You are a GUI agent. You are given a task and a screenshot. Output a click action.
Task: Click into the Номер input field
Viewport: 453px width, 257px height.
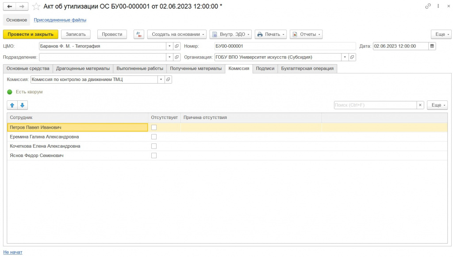(285, 46)
